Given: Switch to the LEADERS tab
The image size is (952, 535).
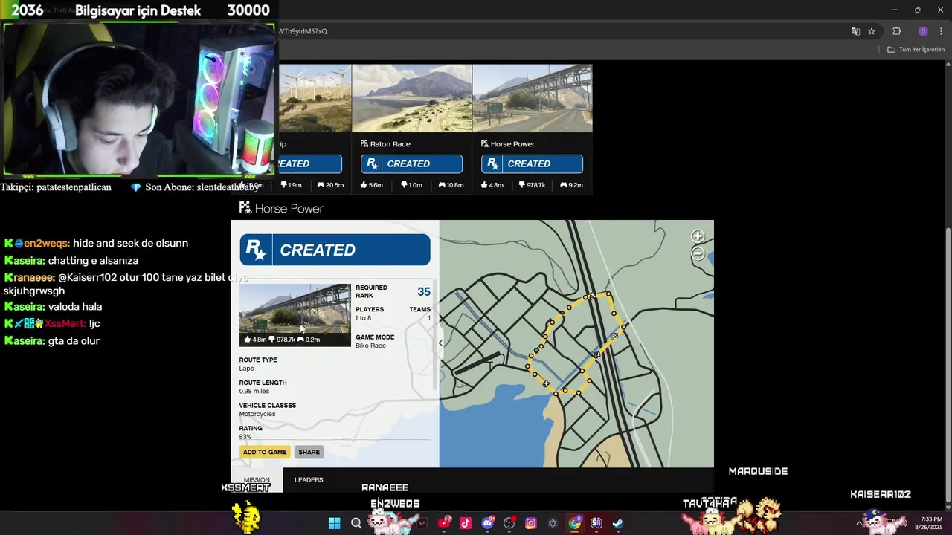Looking at the screenshot, I should (309, 480).
